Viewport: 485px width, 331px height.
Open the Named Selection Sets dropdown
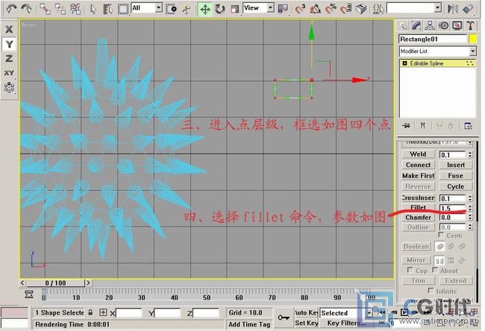[414, 8]
